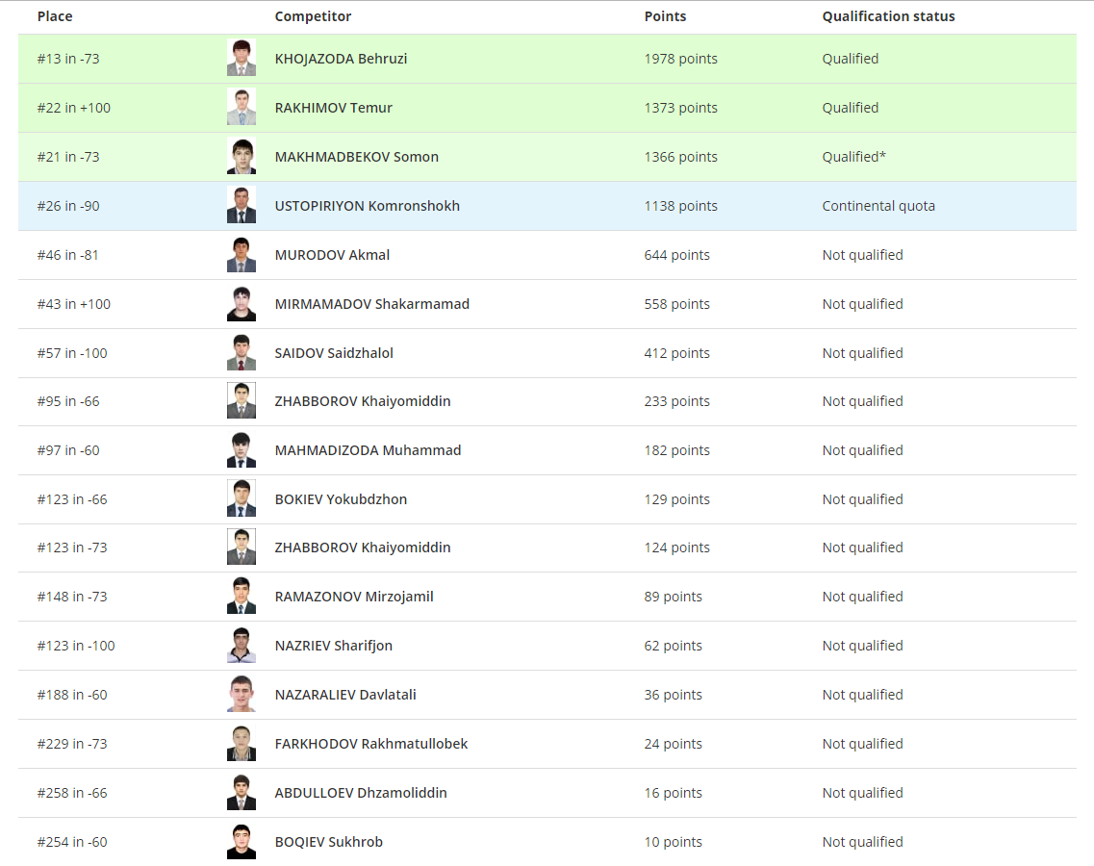Screen dimensions: 1094x866
Task: Click the BOKIEV Yokubdzhon name
Action: pyautogui.click(x=341, y=499)
